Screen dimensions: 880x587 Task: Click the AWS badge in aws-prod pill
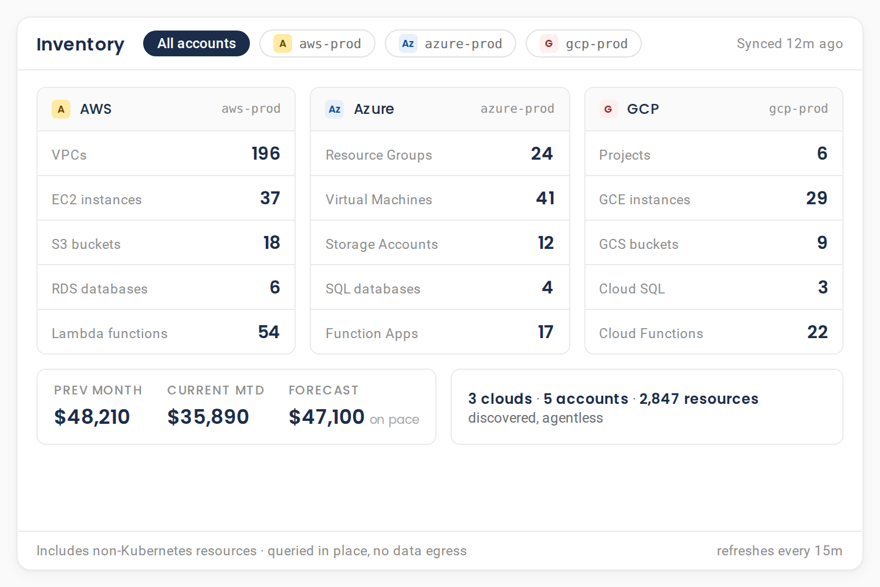point(283,43)
